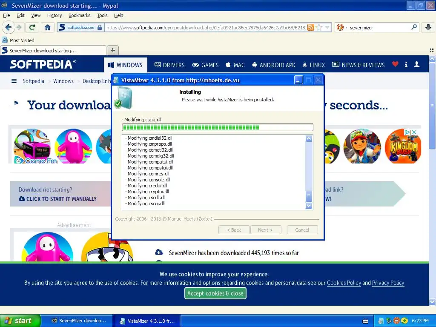The height and width of the screenshot is (327, 436).
Task: Close the ad with the X icon
Action: (414, 132)
